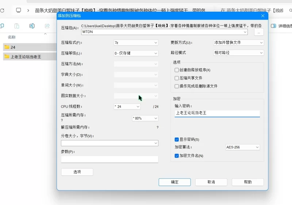Click the This PC monitor icon
292x205 pixels.
(19, 11)
